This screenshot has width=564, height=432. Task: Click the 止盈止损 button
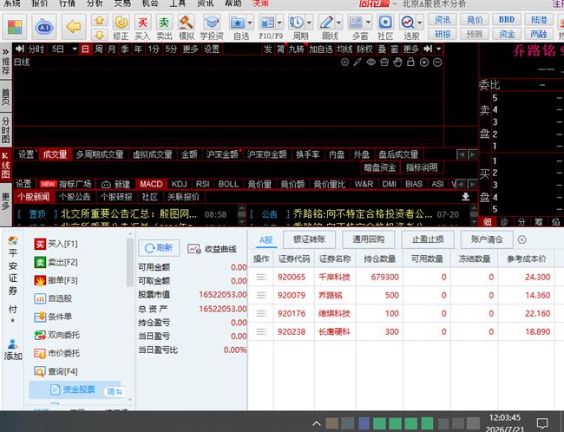tap(428, 239)
